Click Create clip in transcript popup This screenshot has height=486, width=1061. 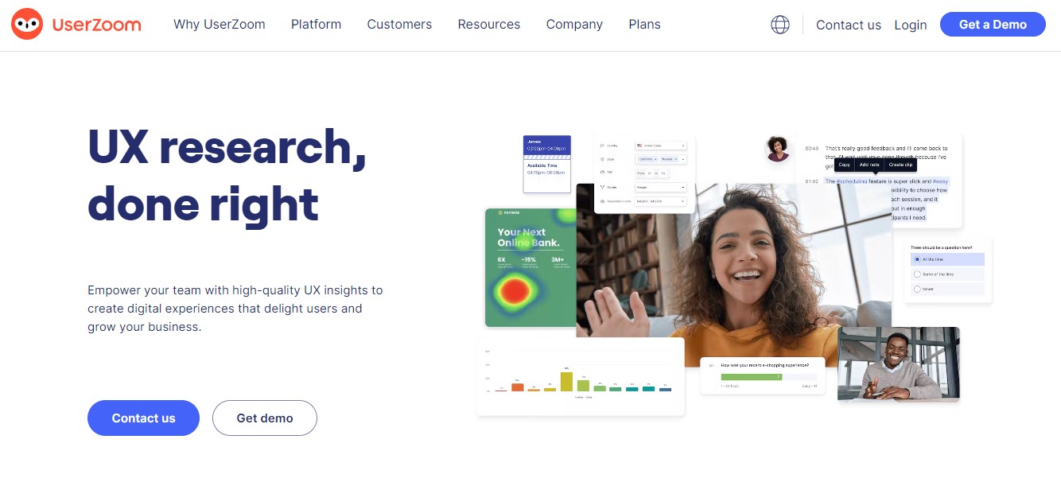(900, 165)
